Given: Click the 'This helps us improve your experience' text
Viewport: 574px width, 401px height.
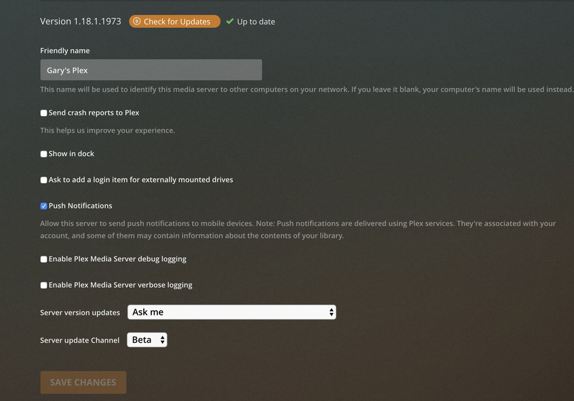Looking at the screenshot, I should click(107, 130).
